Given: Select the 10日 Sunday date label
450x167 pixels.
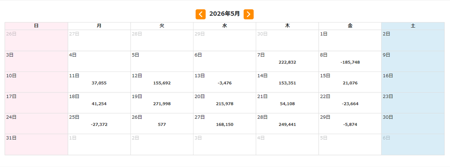Looking at the screenshot, I should pyautogui.click(x=11, y=75).
